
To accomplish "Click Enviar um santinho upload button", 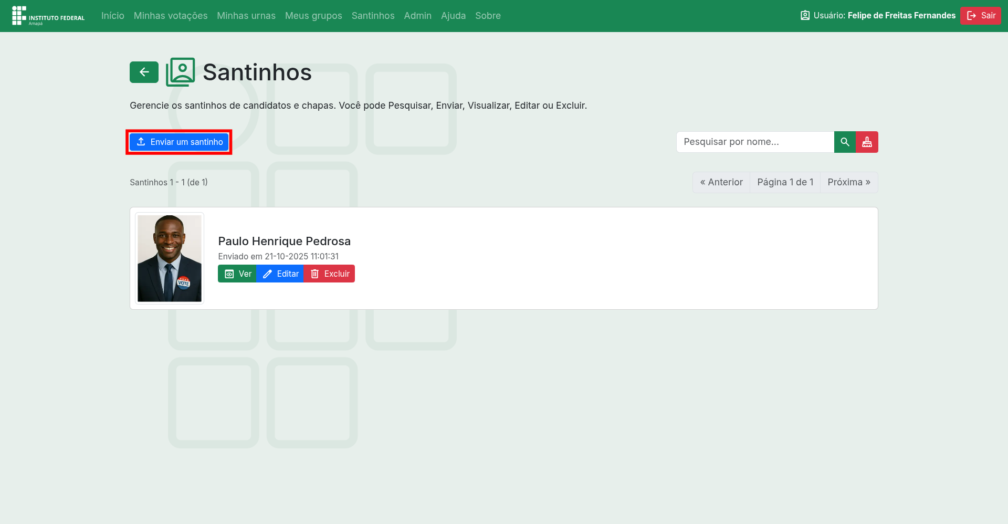I will [179, 142].
